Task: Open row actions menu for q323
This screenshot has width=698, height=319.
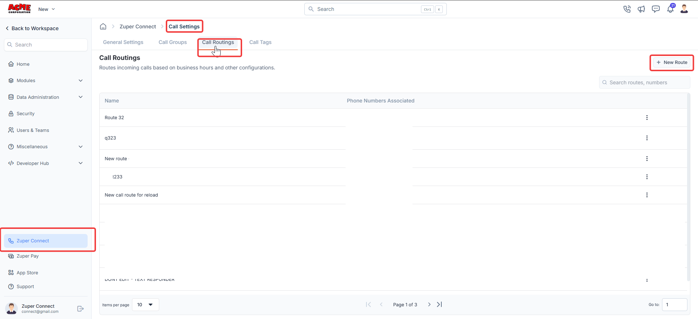Action: [x=647, y=138]
